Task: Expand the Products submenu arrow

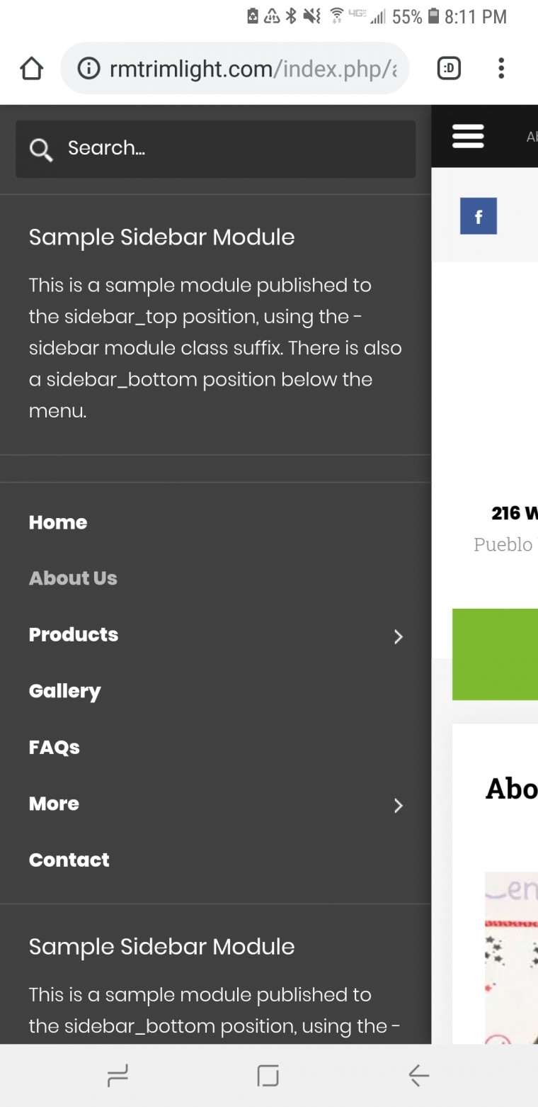Action: pos(399,636)
